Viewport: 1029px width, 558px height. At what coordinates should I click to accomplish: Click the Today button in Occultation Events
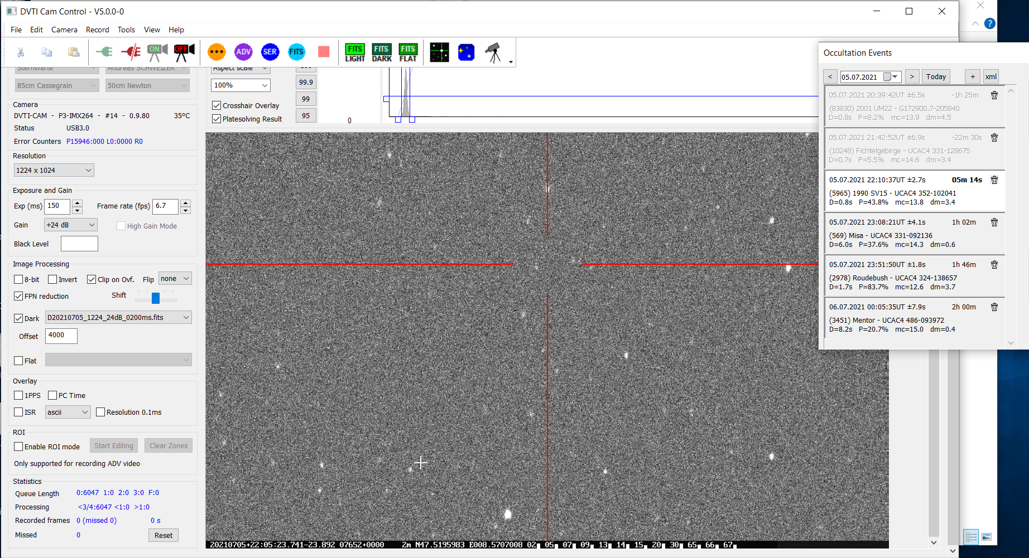point(936,76)
